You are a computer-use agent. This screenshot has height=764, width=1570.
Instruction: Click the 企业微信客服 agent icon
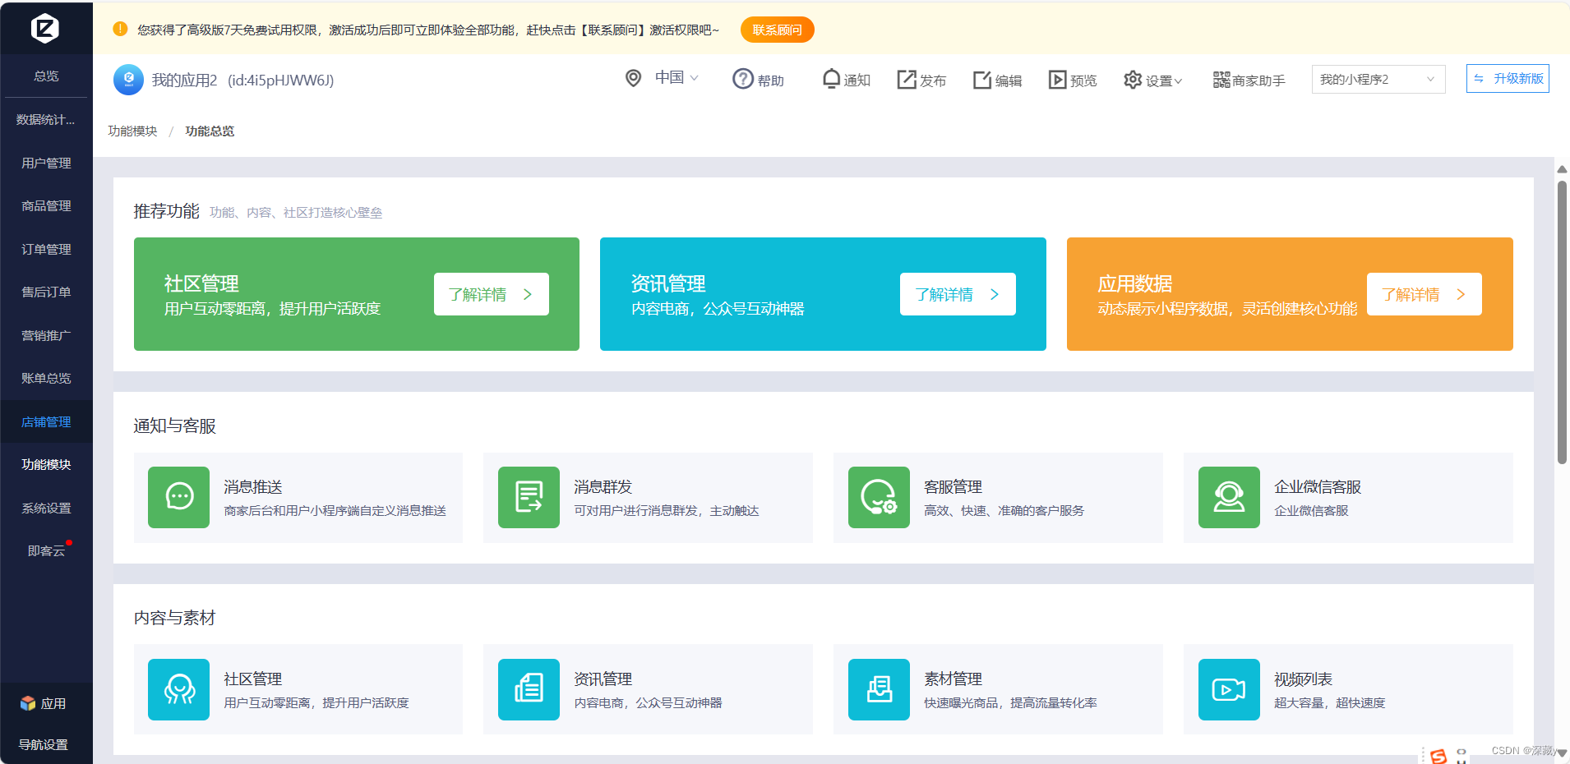click(x=1229, y=497)
